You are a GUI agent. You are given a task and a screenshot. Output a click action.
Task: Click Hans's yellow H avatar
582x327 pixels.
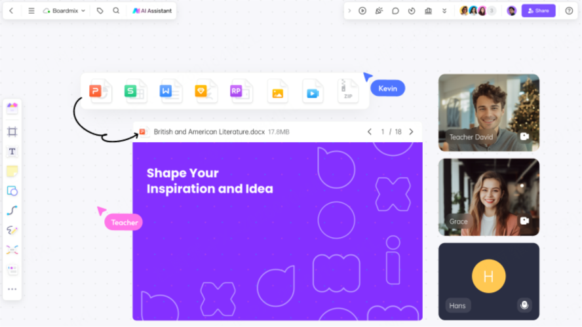coord(488,276)
